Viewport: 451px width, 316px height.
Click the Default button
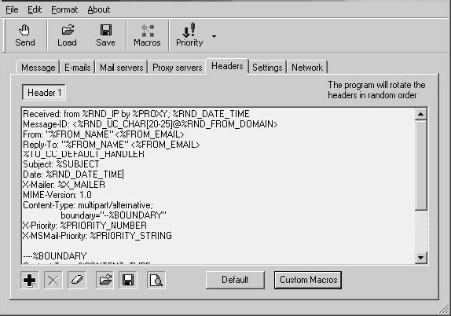click(235, 280)
